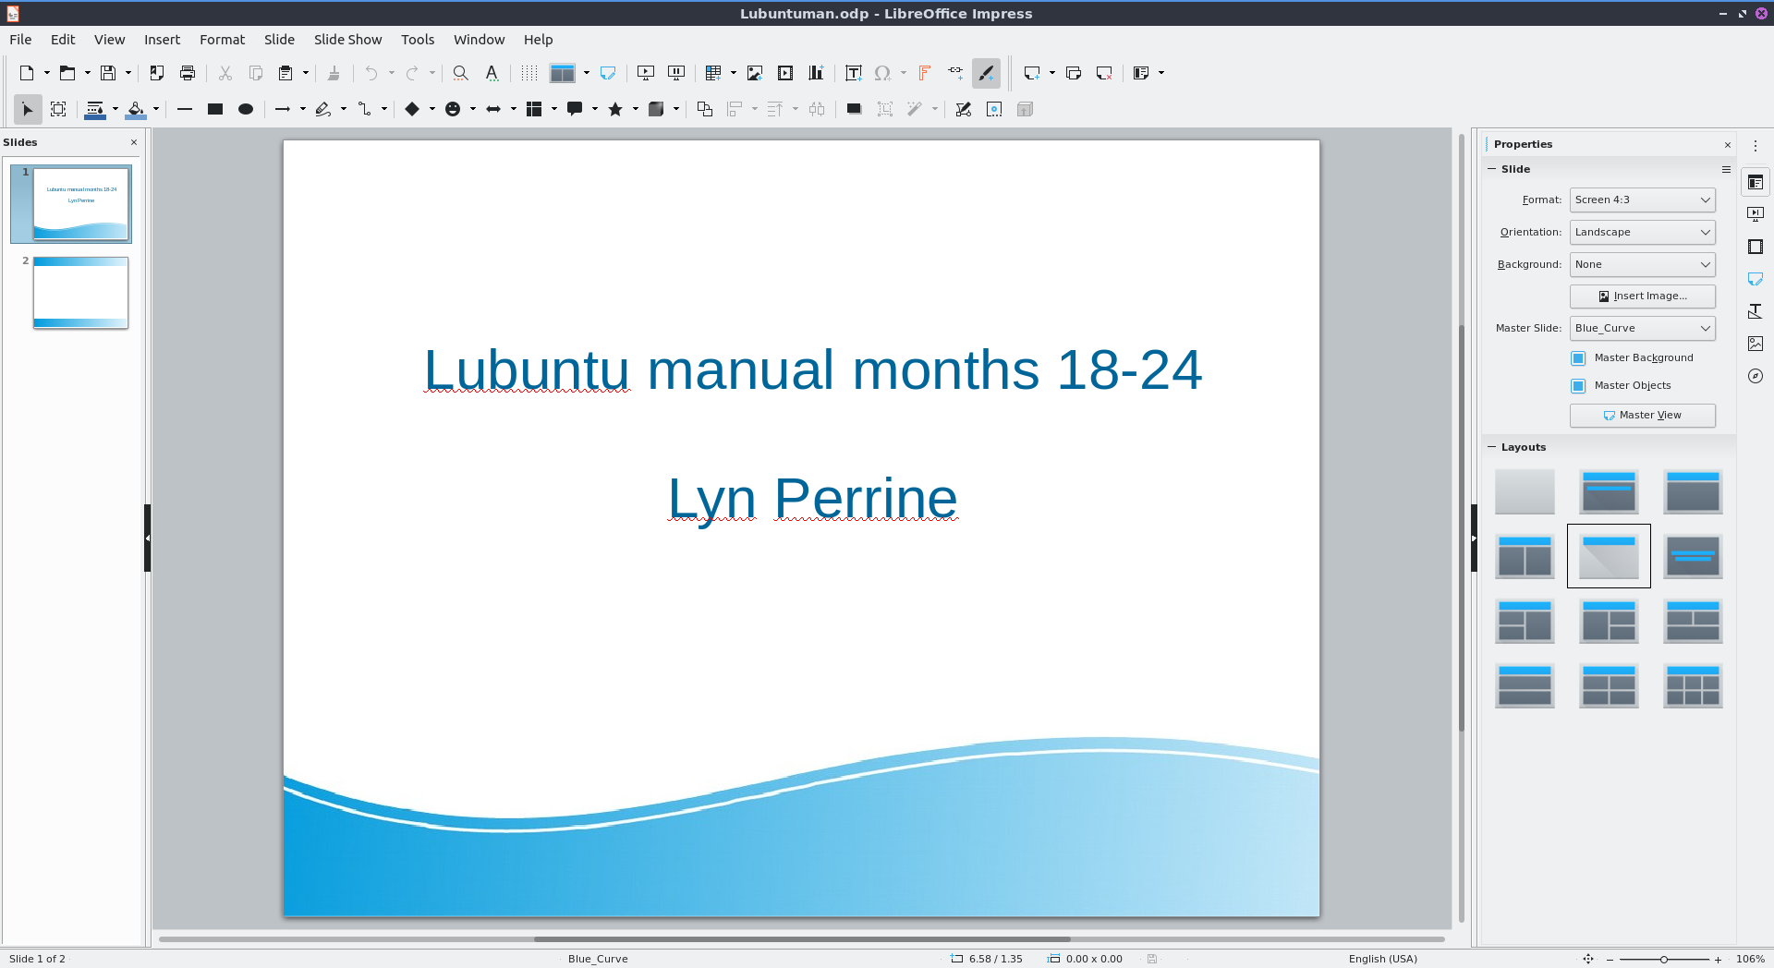The image size is (1774, 968).
Task: Toggle the Master Background checkbox
Action: coord(1578,358)
